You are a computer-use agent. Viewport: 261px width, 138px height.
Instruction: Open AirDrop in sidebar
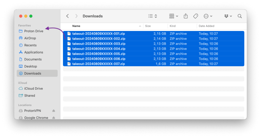37,38
